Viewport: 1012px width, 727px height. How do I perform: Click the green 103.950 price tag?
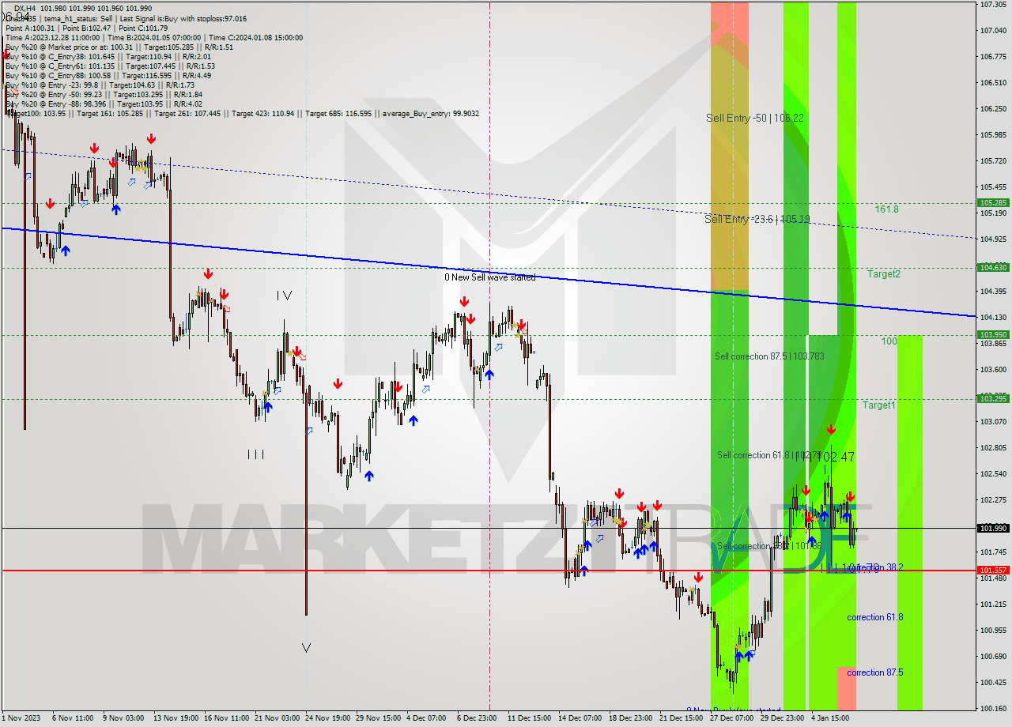(x=993, y=335)
